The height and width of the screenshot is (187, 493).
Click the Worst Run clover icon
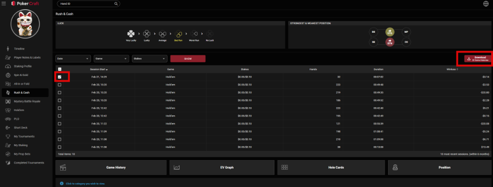coord(194,34)
